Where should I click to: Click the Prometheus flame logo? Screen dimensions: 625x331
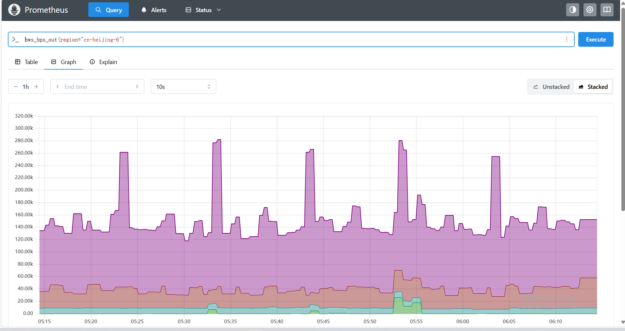[x=14, y=10]
